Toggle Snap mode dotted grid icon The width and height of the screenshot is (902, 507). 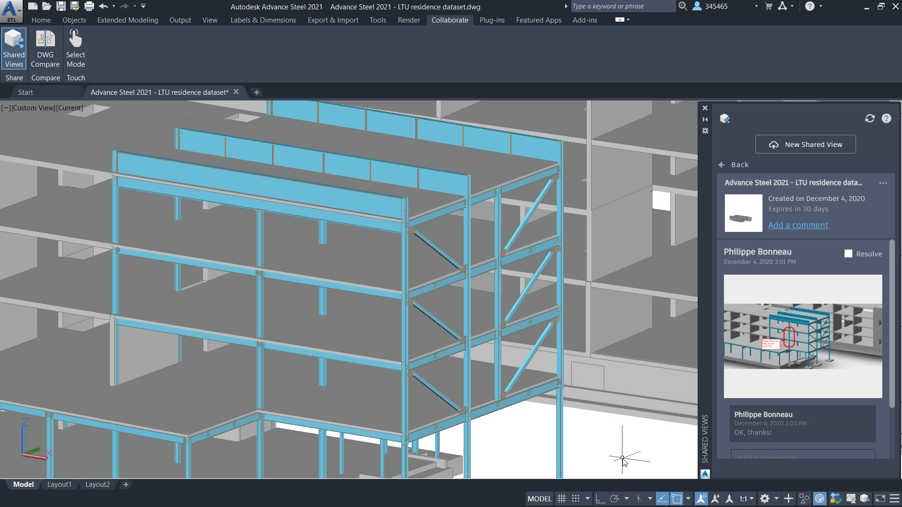[575, 499]
